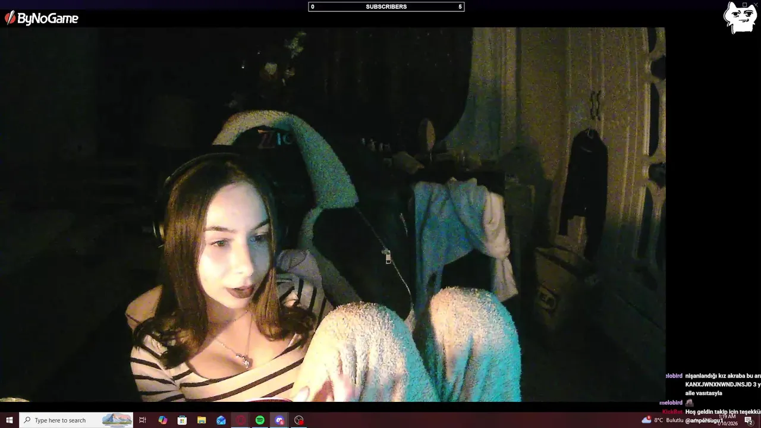Open Spotify from the taskbar
Screen dimensions: 761x428
click(260, 420)
